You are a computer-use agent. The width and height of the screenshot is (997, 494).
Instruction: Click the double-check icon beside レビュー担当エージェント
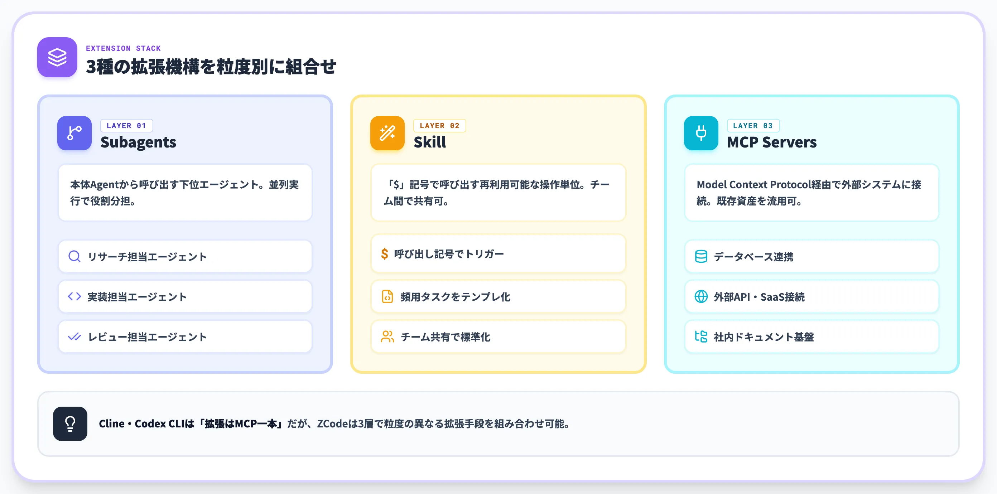tap(74, 336)
